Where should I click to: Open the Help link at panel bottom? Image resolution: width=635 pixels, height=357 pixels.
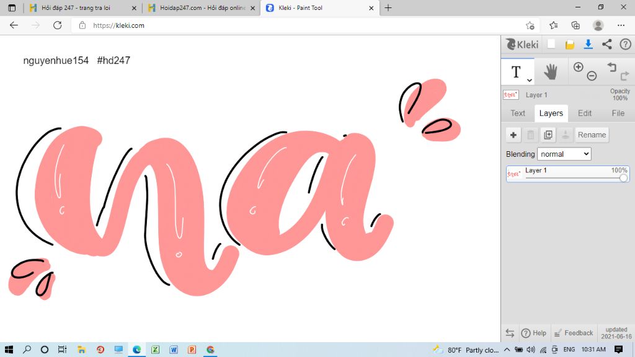[534, 333]
